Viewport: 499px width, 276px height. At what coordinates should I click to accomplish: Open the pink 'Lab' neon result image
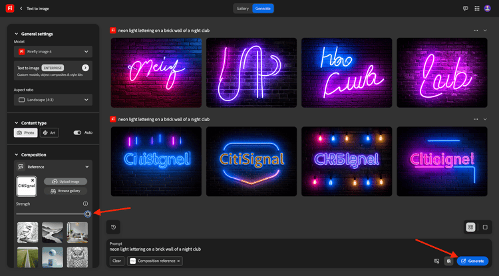pos(442,72)
